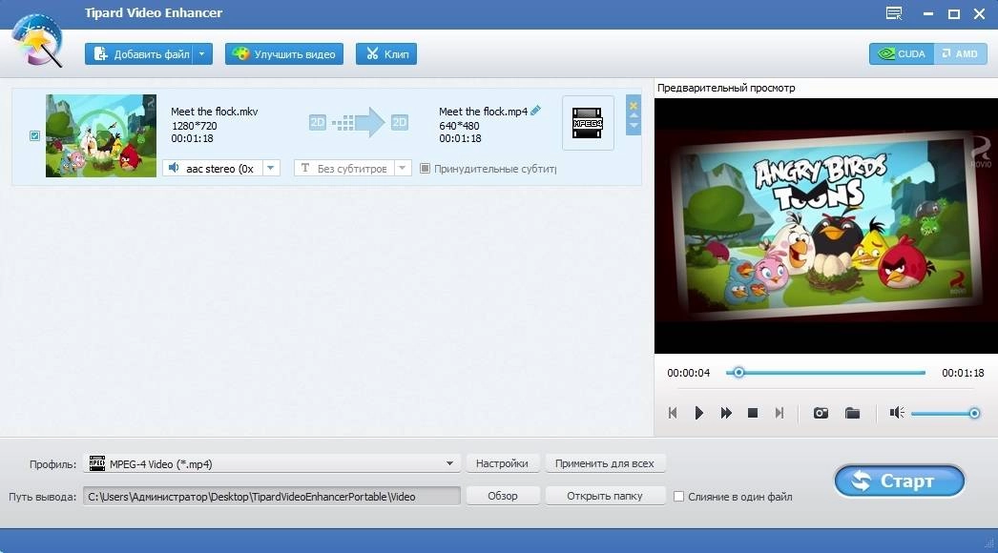This screenshot has width=998, height=553.
Task: Open the Enhance Video tool
Action: pyautogui.click(x=284, y=54)
